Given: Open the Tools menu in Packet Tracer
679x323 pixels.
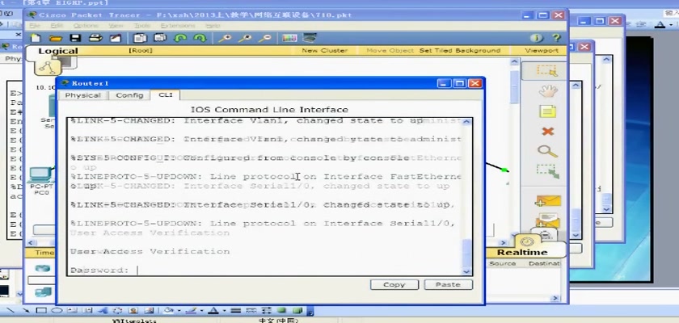Looking at the screenshot, I should point(141,26).
